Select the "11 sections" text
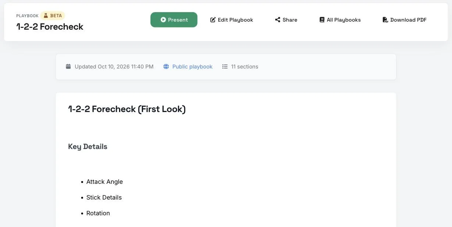Image resolution: width=452 pixels, height=227 pixels. (x=244, y=67)
